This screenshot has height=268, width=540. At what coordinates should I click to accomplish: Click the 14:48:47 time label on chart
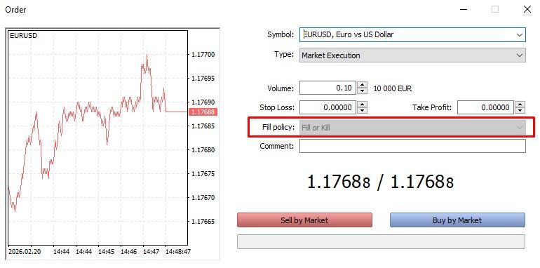pos(177,252)
